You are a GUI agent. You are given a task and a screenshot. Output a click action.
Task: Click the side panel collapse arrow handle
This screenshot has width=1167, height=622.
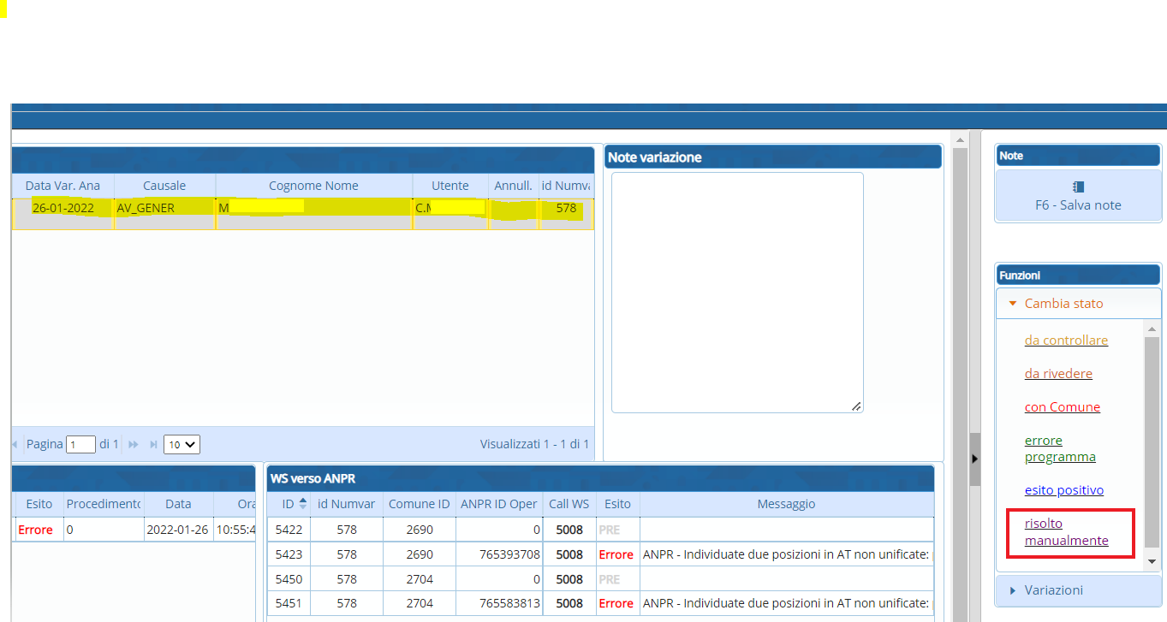[974, 459]
